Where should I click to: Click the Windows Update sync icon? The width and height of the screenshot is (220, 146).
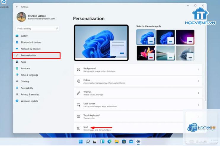pyautogui.click(x=17, y=101)
